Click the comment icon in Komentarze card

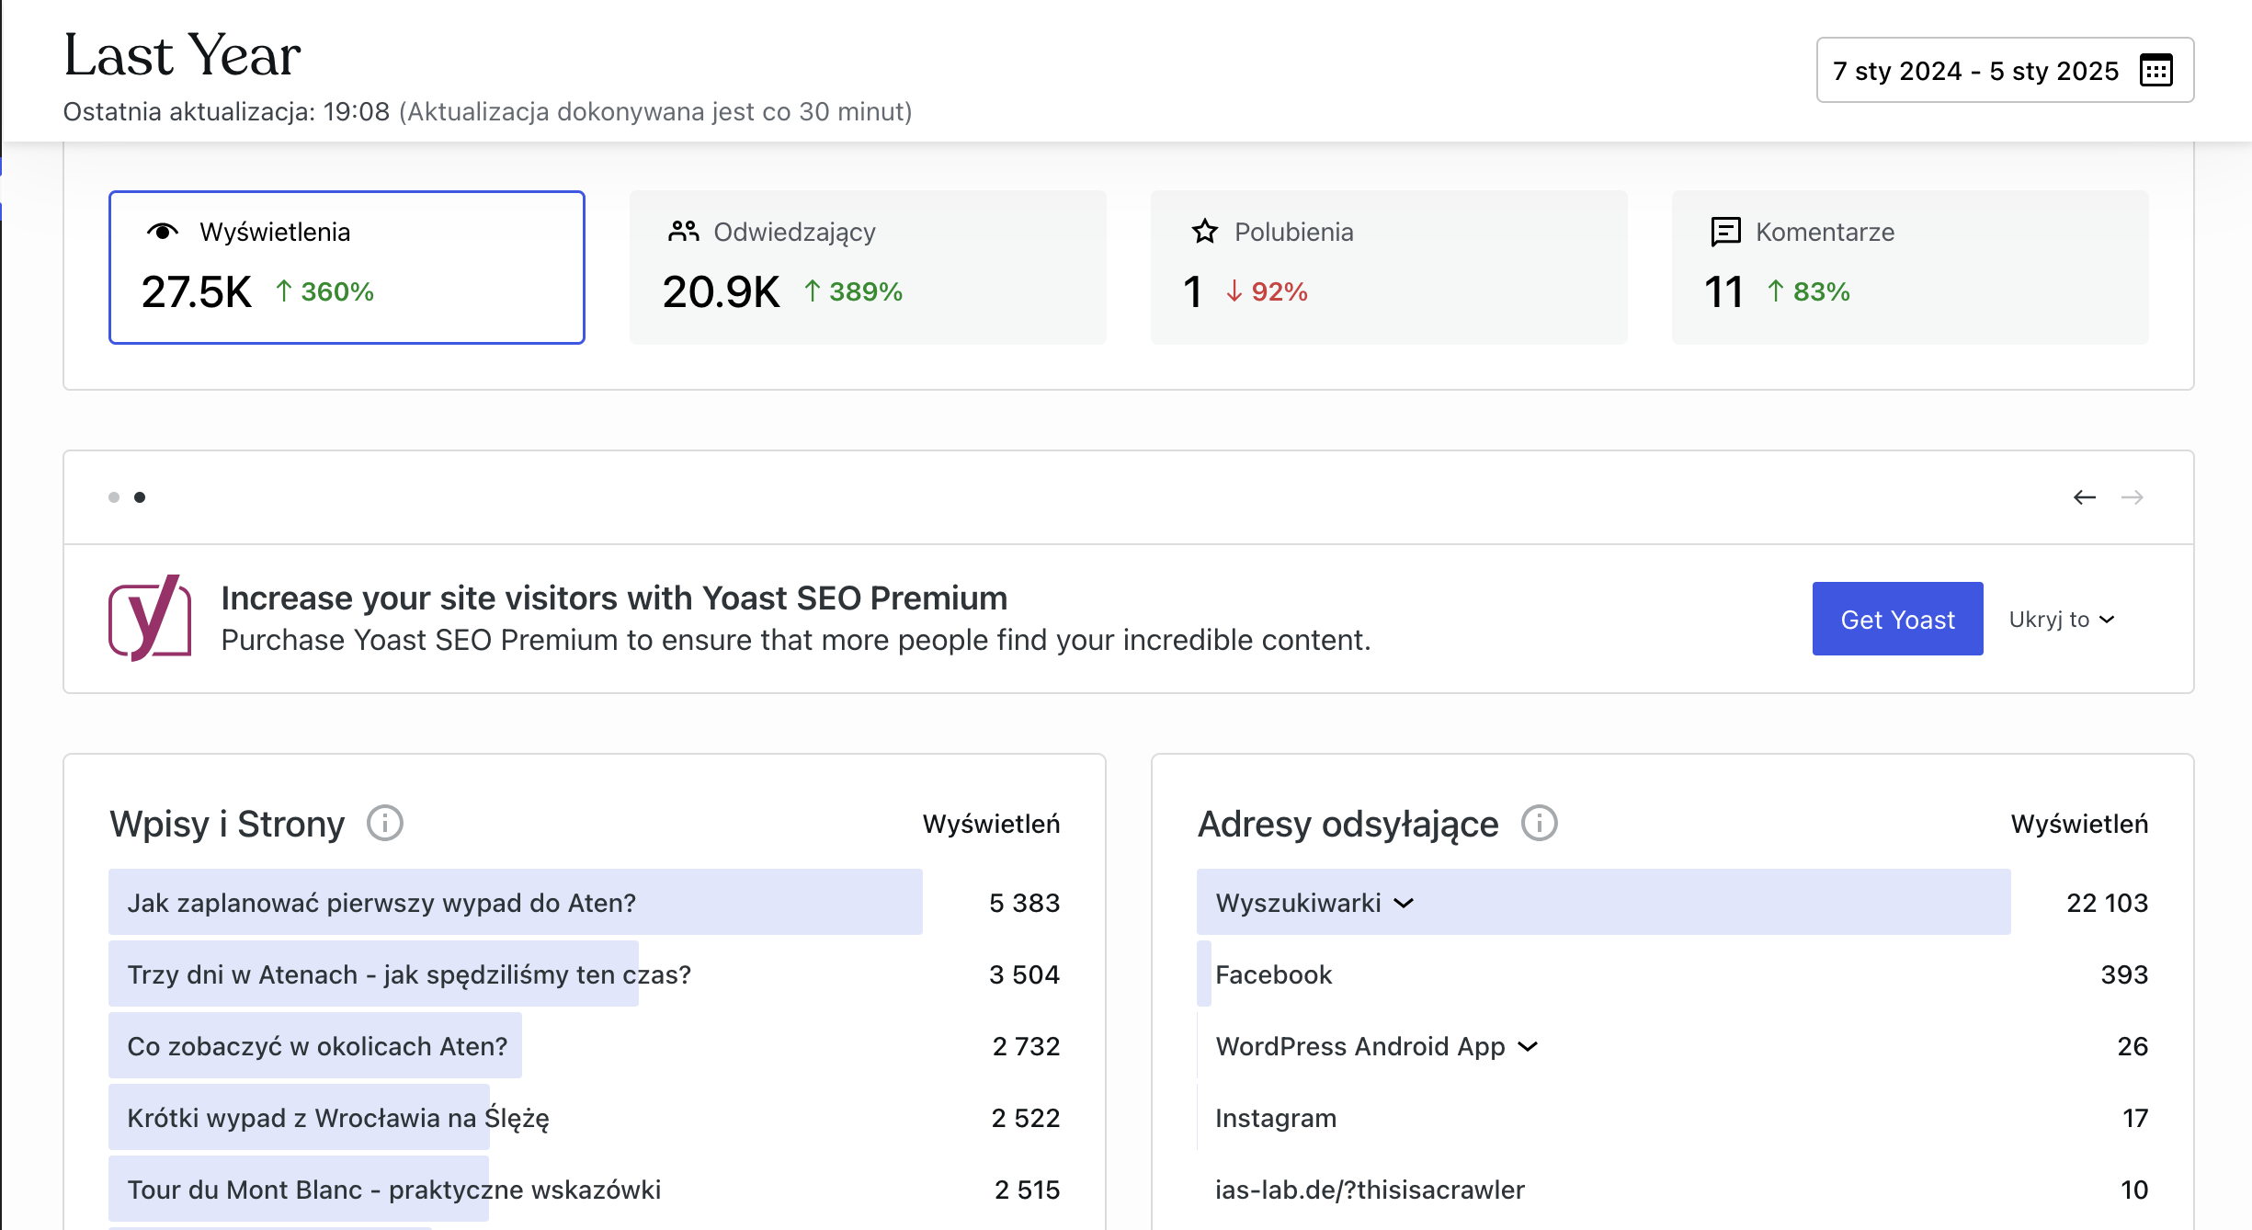coord(1725,232)
